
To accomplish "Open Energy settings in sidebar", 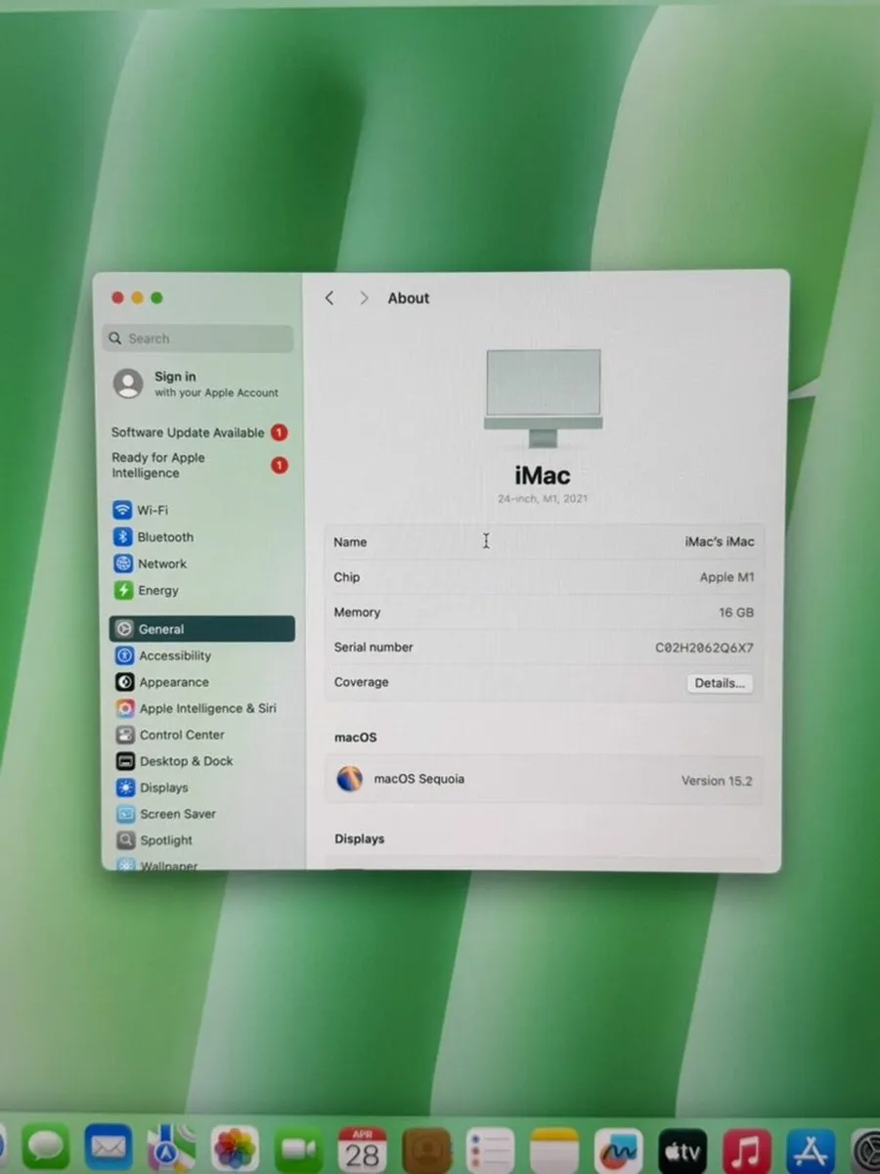I will coord(157,591).
